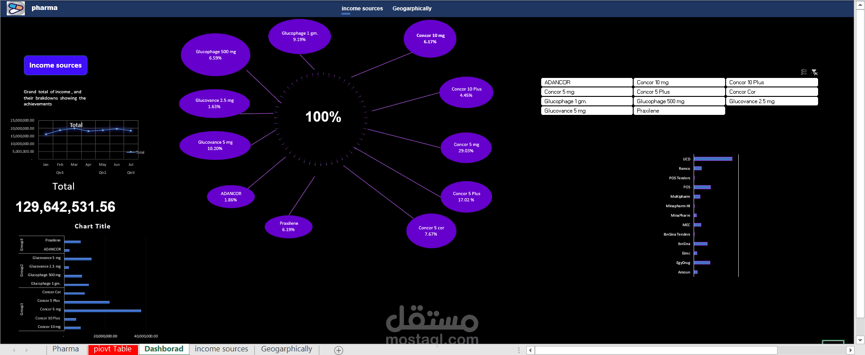Select the Concor 5 cor 7.67% bubble

click(431, 231)
